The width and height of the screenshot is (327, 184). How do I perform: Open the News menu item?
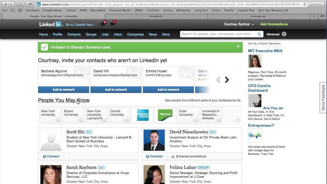153,34
